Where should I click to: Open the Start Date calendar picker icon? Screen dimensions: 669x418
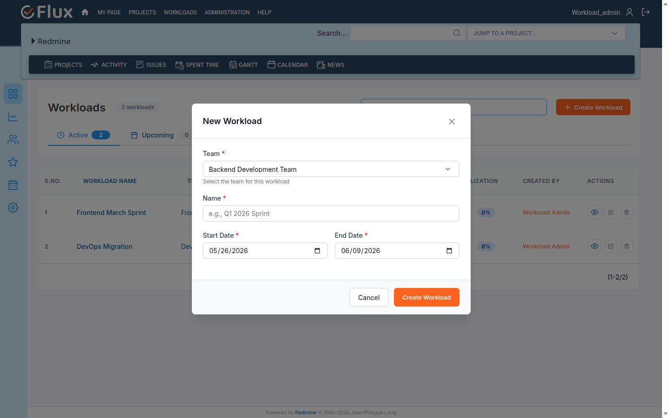click(317, 251)
